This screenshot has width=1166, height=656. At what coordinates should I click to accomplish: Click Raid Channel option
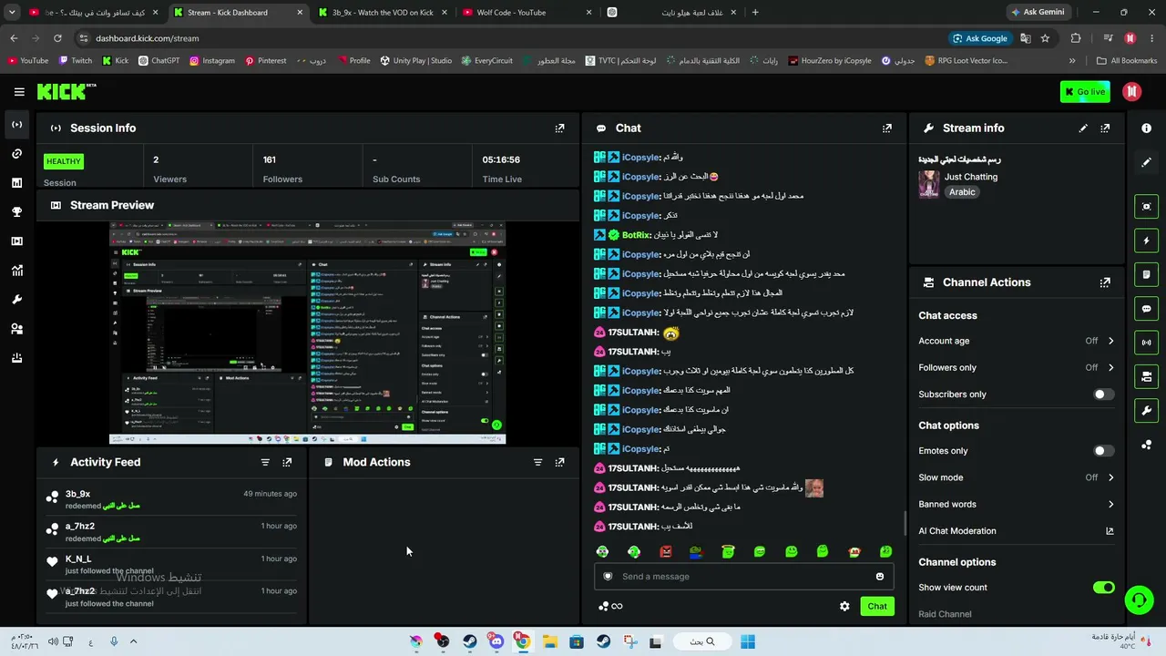pos(945,614)
